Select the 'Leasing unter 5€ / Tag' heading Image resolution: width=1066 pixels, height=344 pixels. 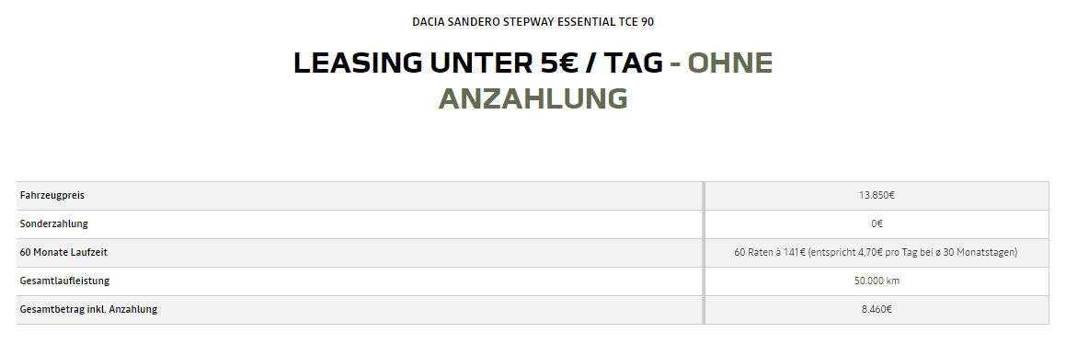pyautogui.click(x=478, y=63)
